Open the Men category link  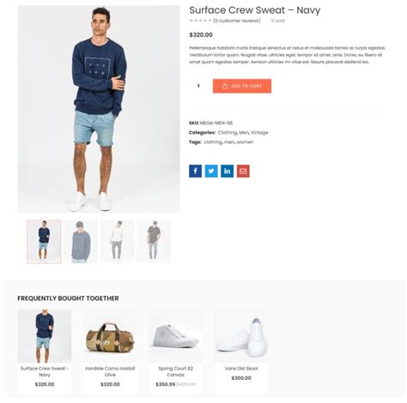click(x=244, y=133)
